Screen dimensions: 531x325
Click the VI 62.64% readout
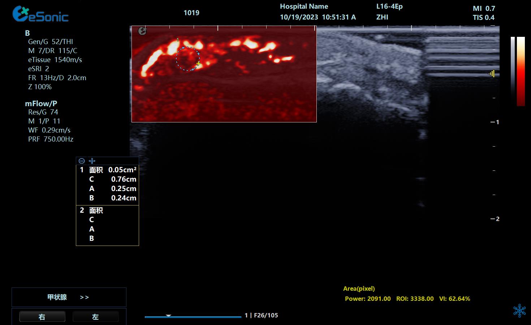click(x=454, y=299)
